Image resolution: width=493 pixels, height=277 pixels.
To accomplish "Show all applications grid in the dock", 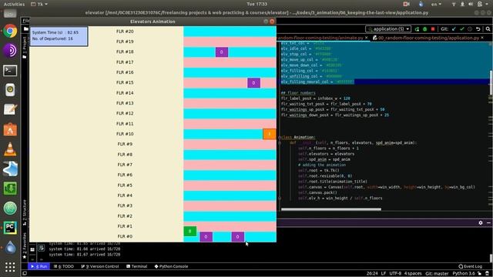I will (x=10, y=267).
